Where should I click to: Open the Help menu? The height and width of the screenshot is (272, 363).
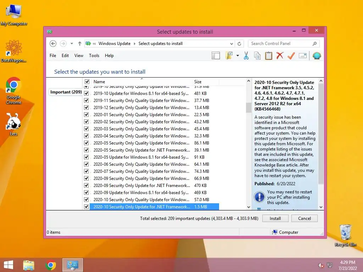click(109, 56)
